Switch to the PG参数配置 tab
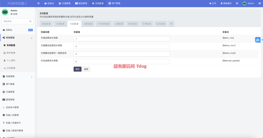Viewport: 263px width, 138px height. (x=104, y=24)
